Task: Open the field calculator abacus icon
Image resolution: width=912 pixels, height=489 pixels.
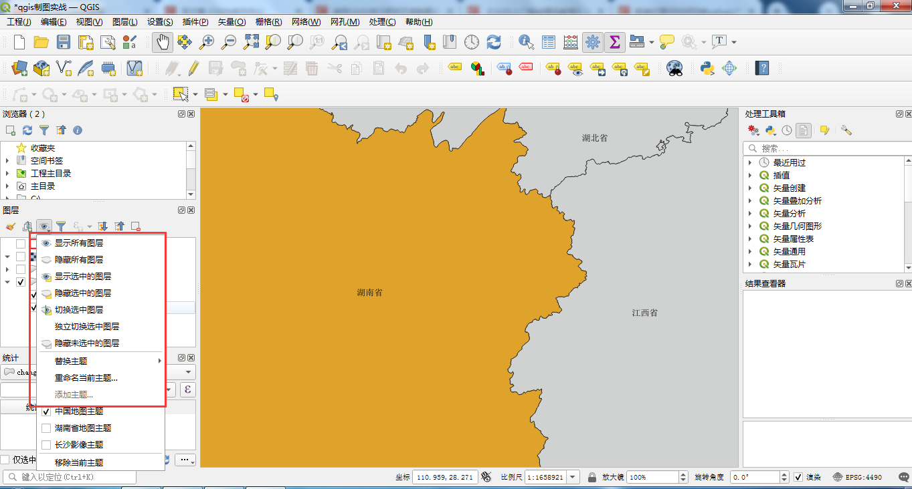Action: tap(571, 42)
